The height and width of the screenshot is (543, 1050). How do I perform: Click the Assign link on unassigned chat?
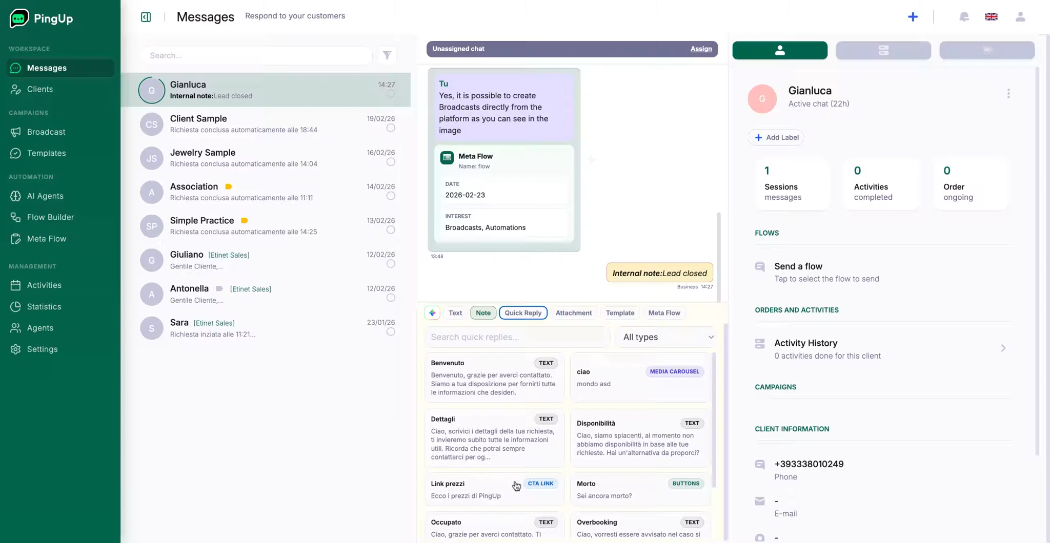click(x=701, y=49)
